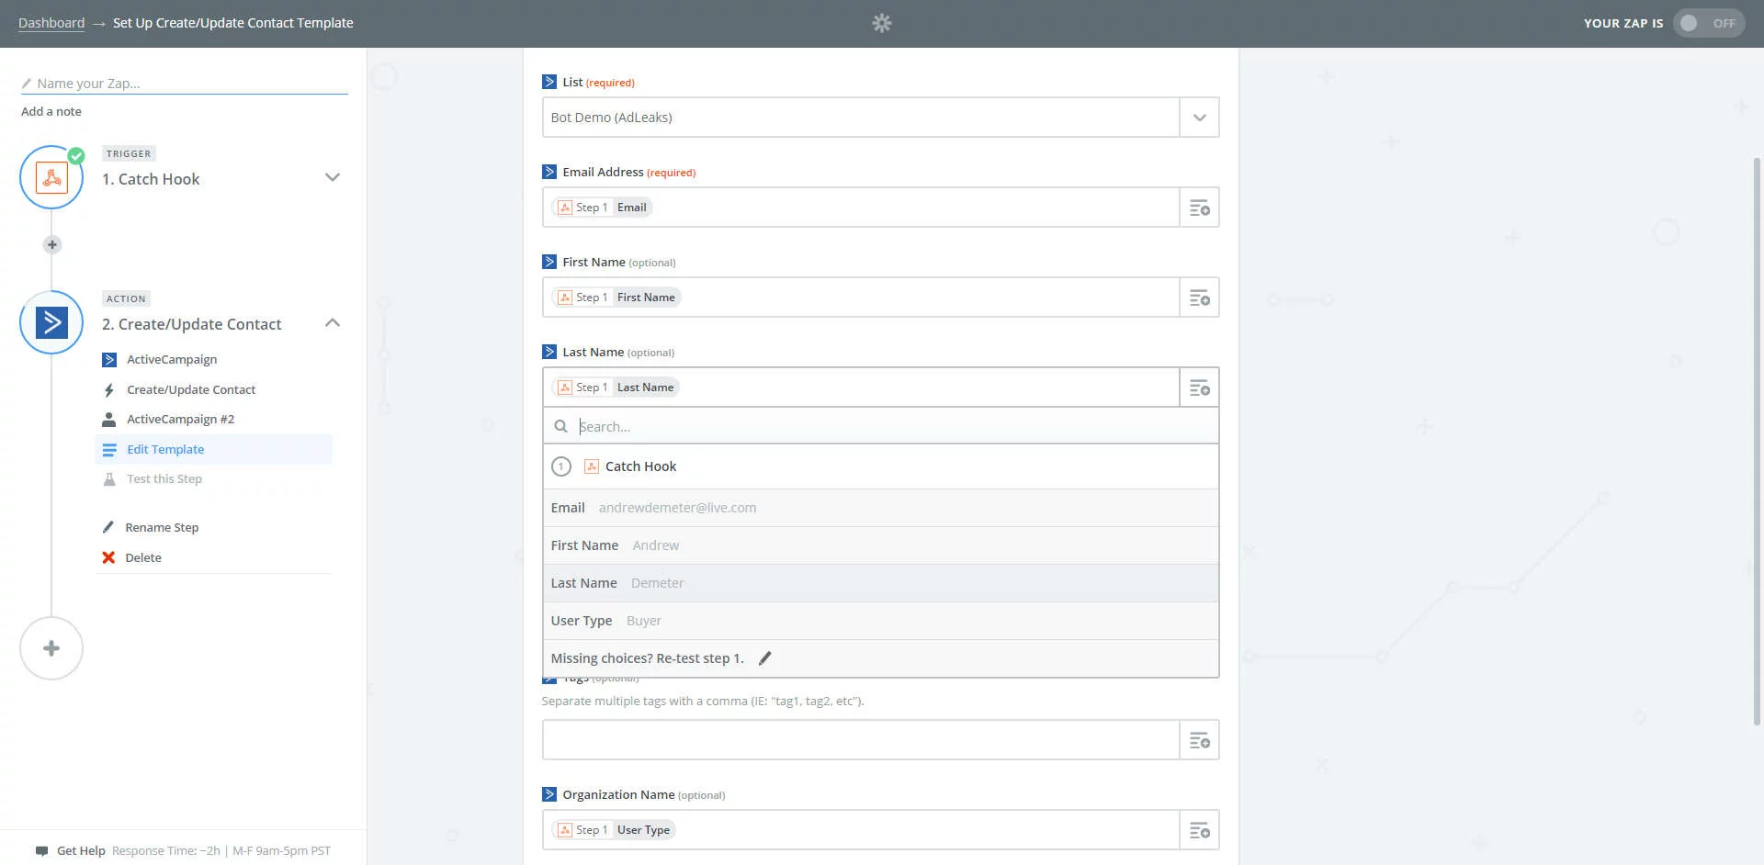This screenshot has height=865, width=1764.
Task: Choose User Type Buyer option
Action: coord(880,621)
